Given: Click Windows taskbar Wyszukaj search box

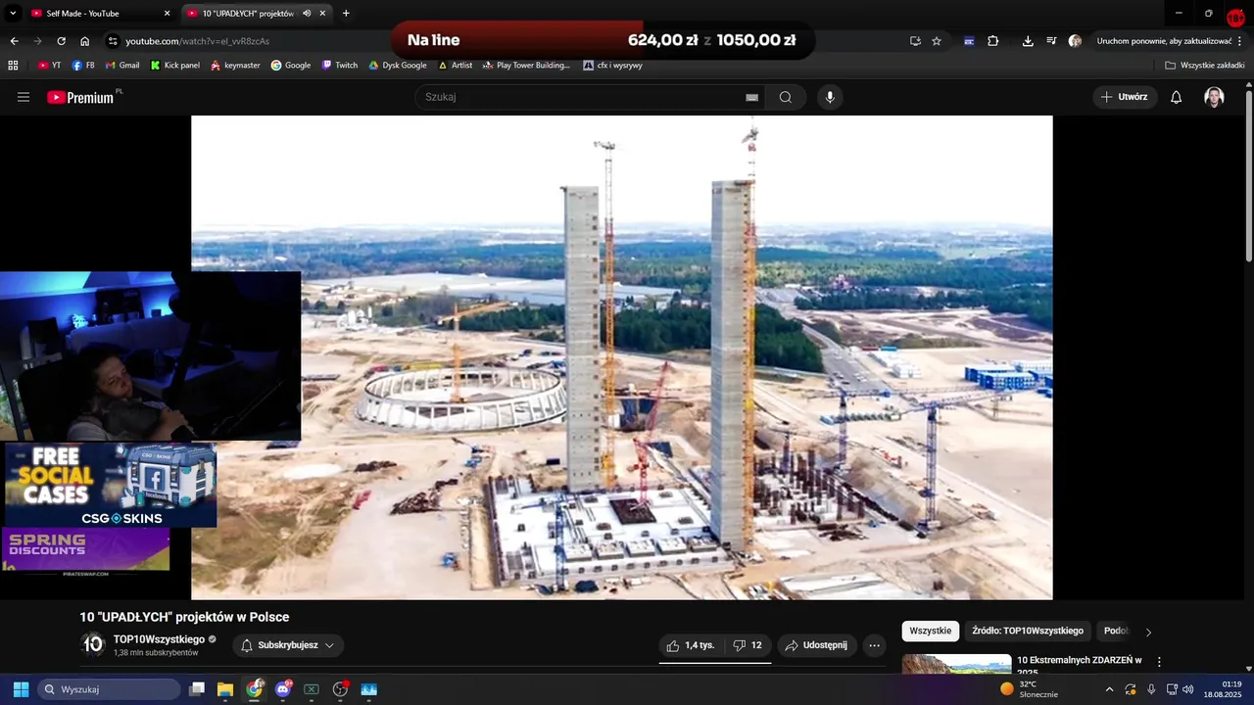Looking at the screenshot, I should [x=109, y=689].
